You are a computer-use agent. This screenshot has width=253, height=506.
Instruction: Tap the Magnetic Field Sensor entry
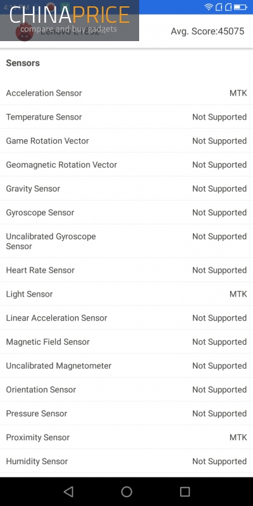click(126, 342)
